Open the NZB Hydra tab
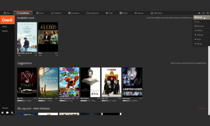Viewport: 210px width, 126px height. [156, 13]
